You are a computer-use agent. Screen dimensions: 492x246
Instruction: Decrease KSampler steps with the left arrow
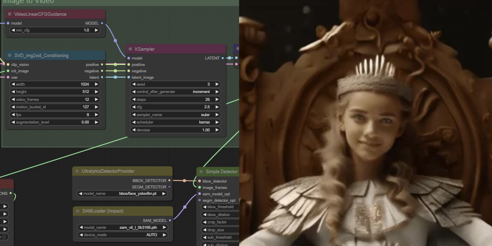pos(134,99)
